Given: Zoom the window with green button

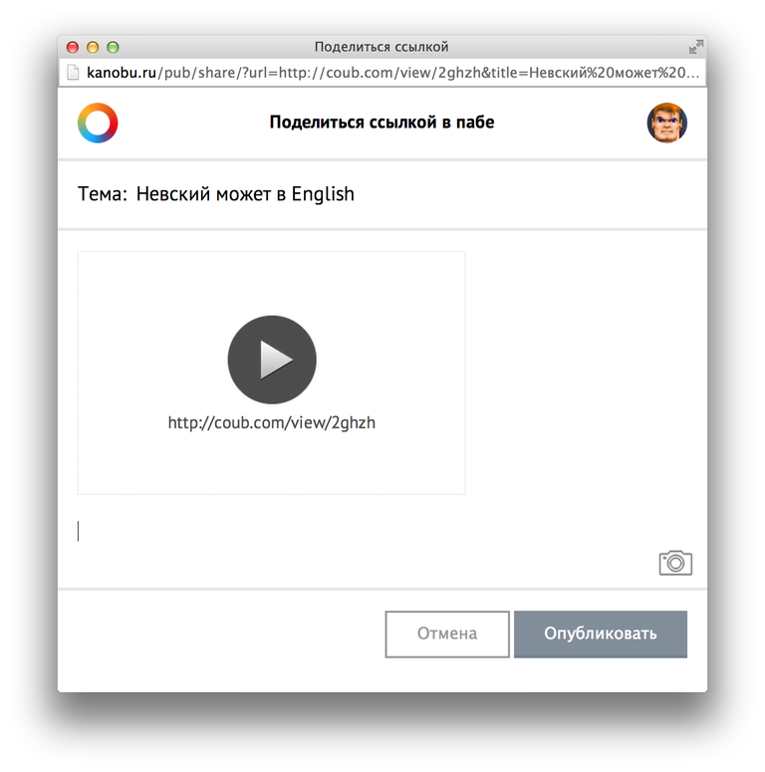Looking at the screenshot, I should [x=113, y=47].
